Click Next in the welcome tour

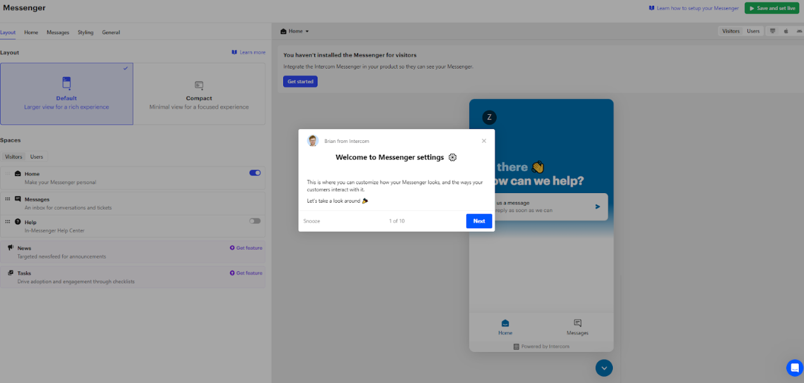(x=479, y=221)
